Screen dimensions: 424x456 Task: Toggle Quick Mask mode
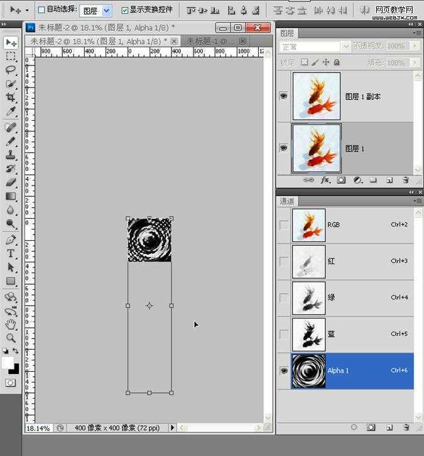coord(11,382)
